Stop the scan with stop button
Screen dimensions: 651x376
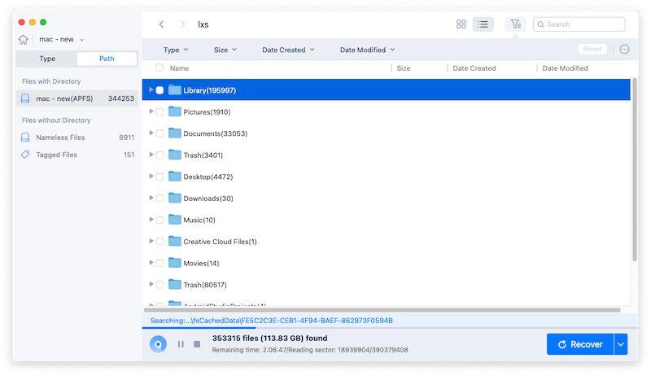point(197,344)
